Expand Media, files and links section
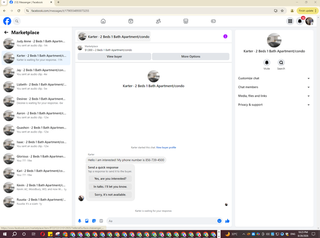The height and width of the screenshot is (238, 320). (274, 96)
